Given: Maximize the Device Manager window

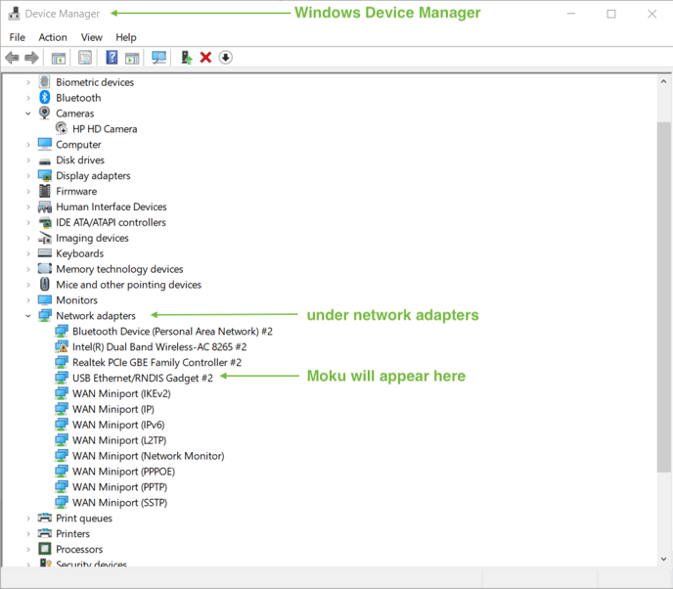Looking at the screenshot, I should click(x=611, y=14).
